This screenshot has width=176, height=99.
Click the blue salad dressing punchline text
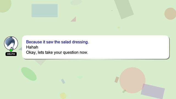point(57,42)
